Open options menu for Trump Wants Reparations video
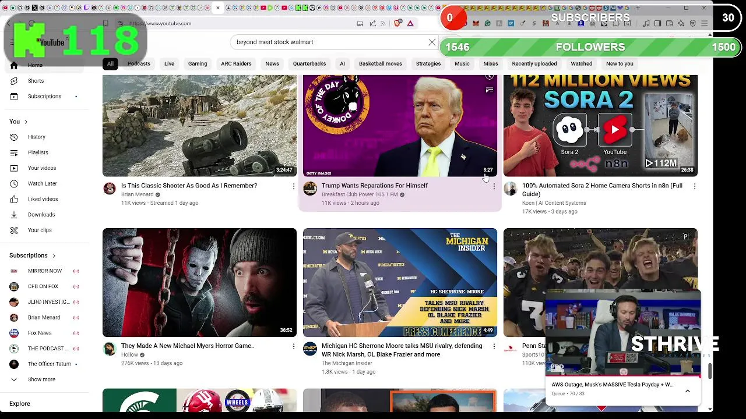 click(494, 186)
